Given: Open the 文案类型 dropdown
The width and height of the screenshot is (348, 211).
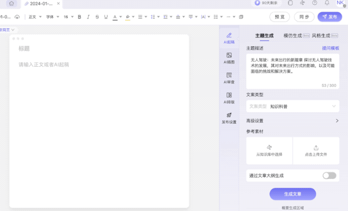Looking at the screenshot, I should 292,106.
